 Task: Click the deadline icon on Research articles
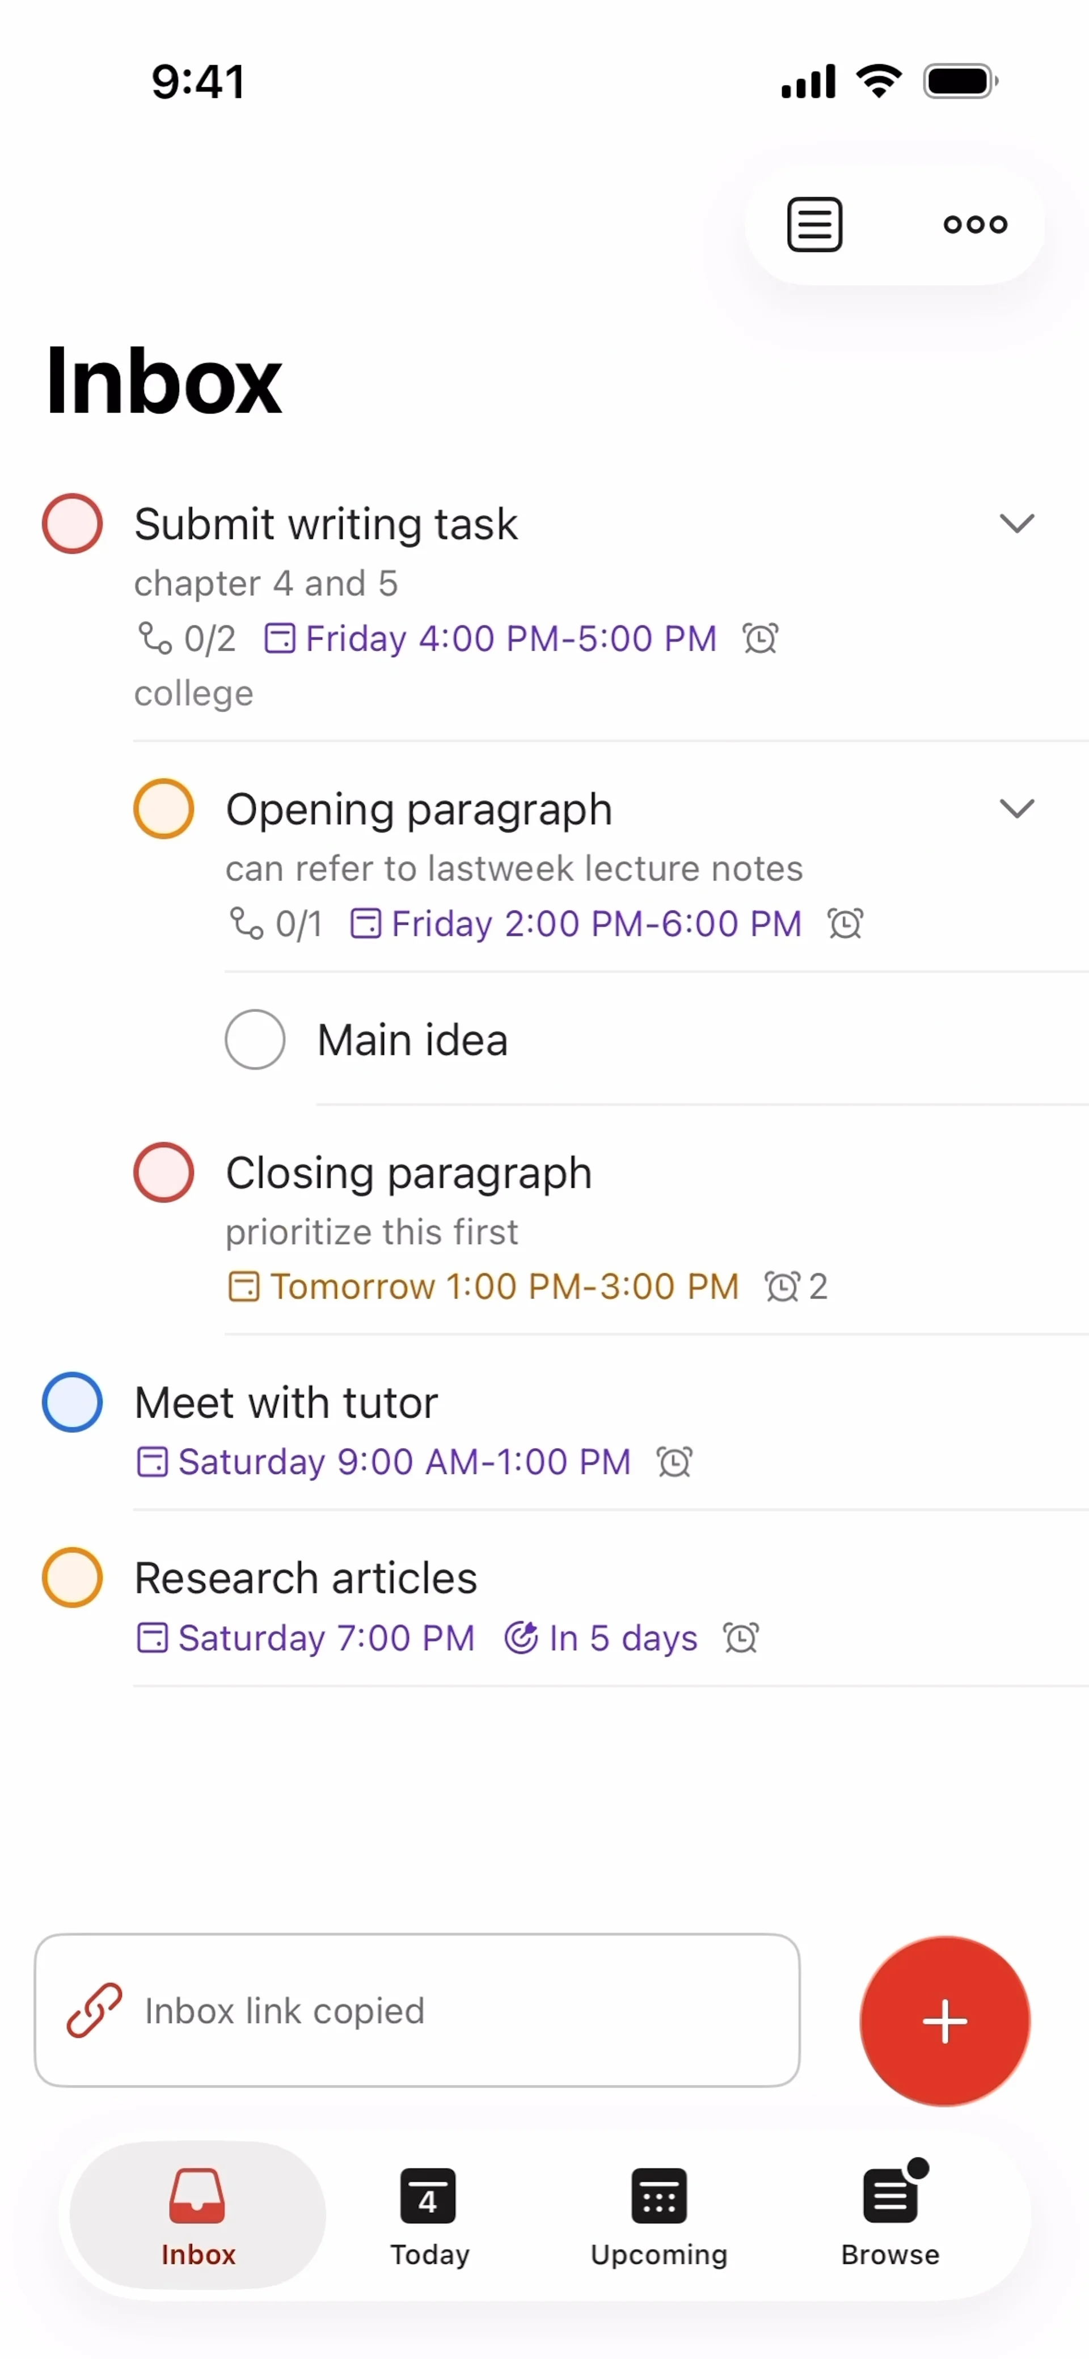(521, 1638)
